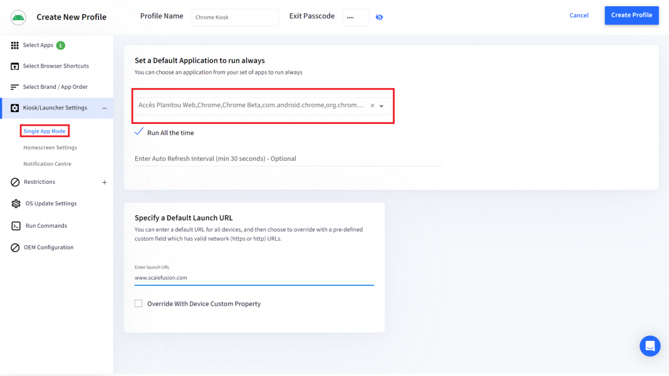Cancel profile creation
The image size is (669, 376).
click(578, 15)
